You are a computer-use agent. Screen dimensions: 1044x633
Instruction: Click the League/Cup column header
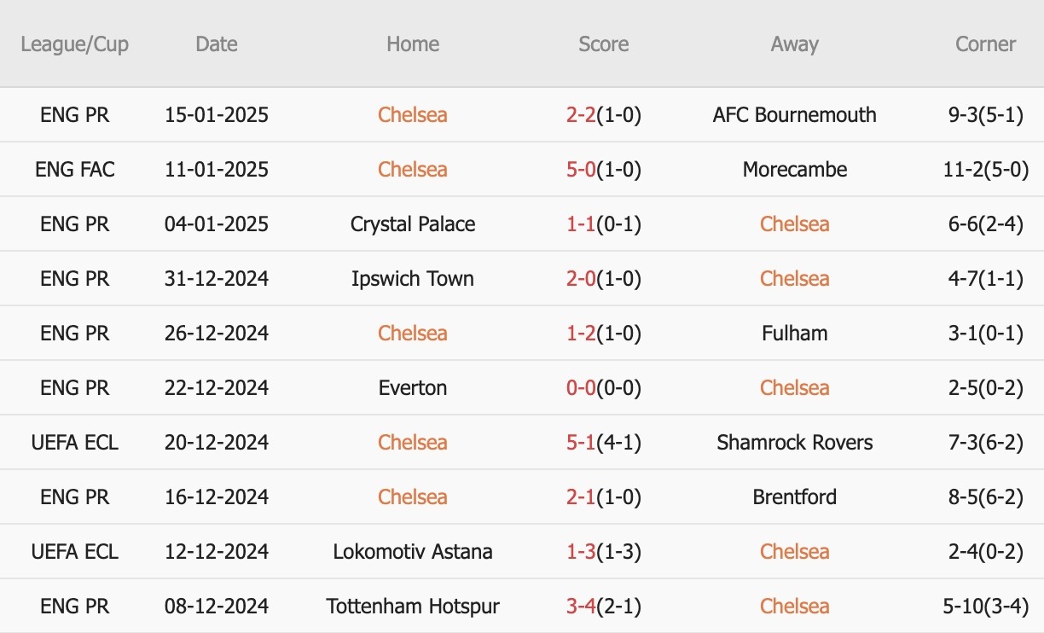tap(75, 44)
